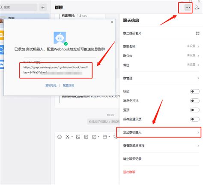Click 你添加了机器人 system message
Image resolution: width=203 pixels, height=185 pixels.
click(x=104, y=121)
